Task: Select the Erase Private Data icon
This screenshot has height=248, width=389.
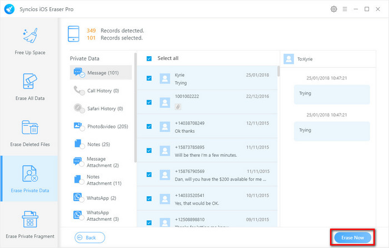Action: pyautogui.click(x=30, y=173)
